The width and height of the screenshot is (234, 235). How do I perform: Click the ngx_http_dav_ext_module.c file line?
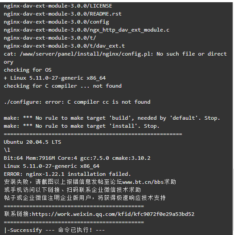click(x=86, y=30)
